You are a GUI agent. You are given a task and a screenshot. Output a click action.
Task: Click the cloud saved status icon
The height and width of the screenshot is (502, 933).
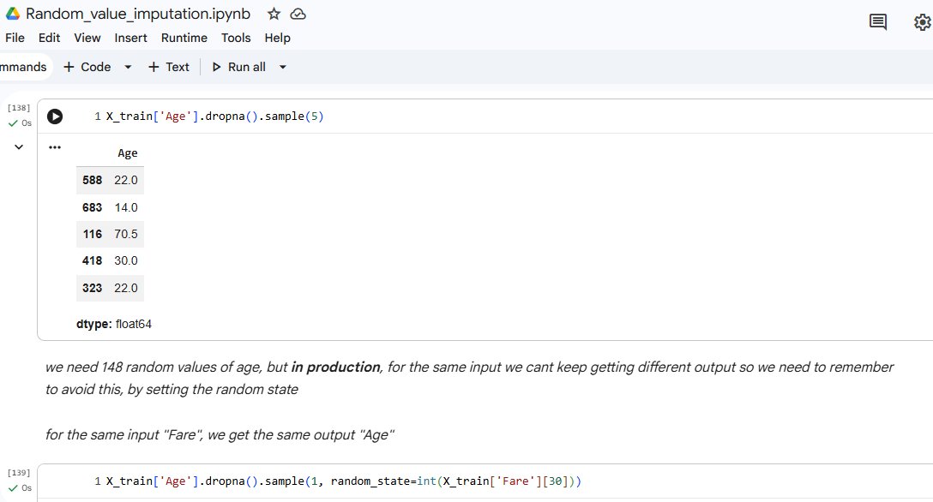click(x=298, y=14)
